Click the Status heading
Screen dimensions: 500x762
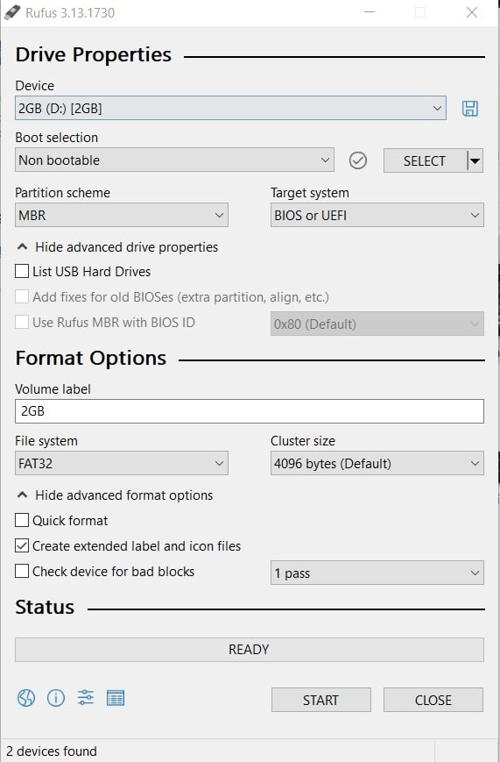click(45, 607)
